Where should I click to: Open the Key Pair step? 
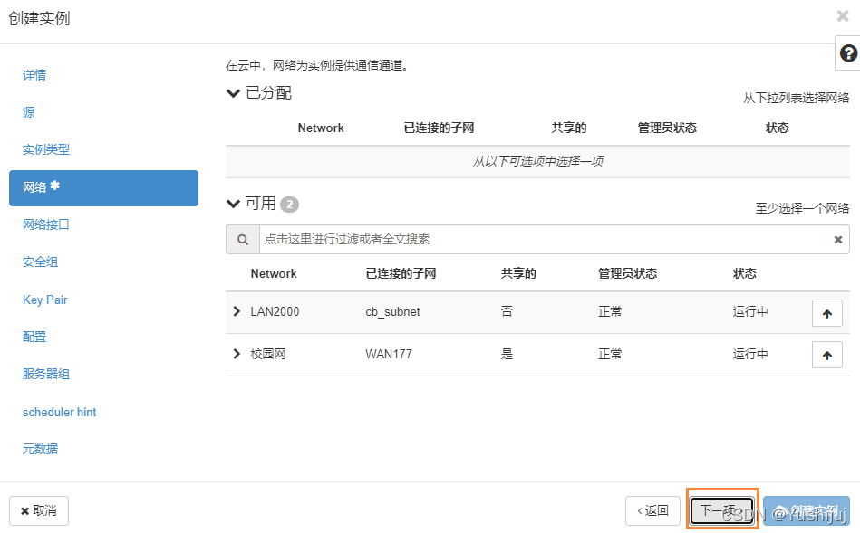[45, 300]
